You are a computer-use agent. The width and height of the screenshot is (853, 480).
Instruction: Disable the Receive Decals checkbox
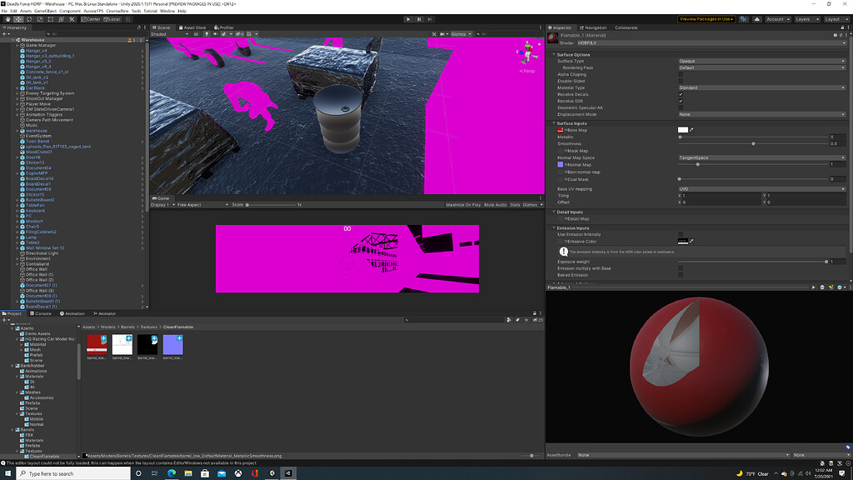coord(681,96)
